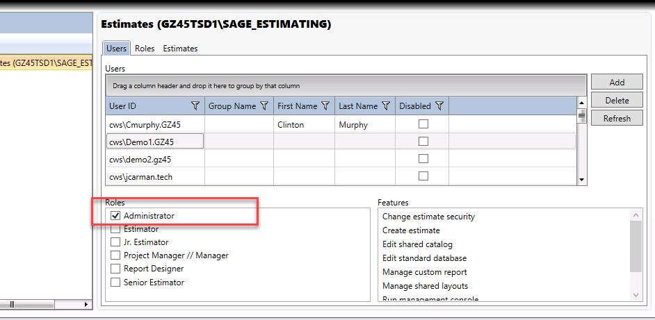Check the Jr. Estimator role
Viewport: 655px width, 320px height.
tap(115, 242)
